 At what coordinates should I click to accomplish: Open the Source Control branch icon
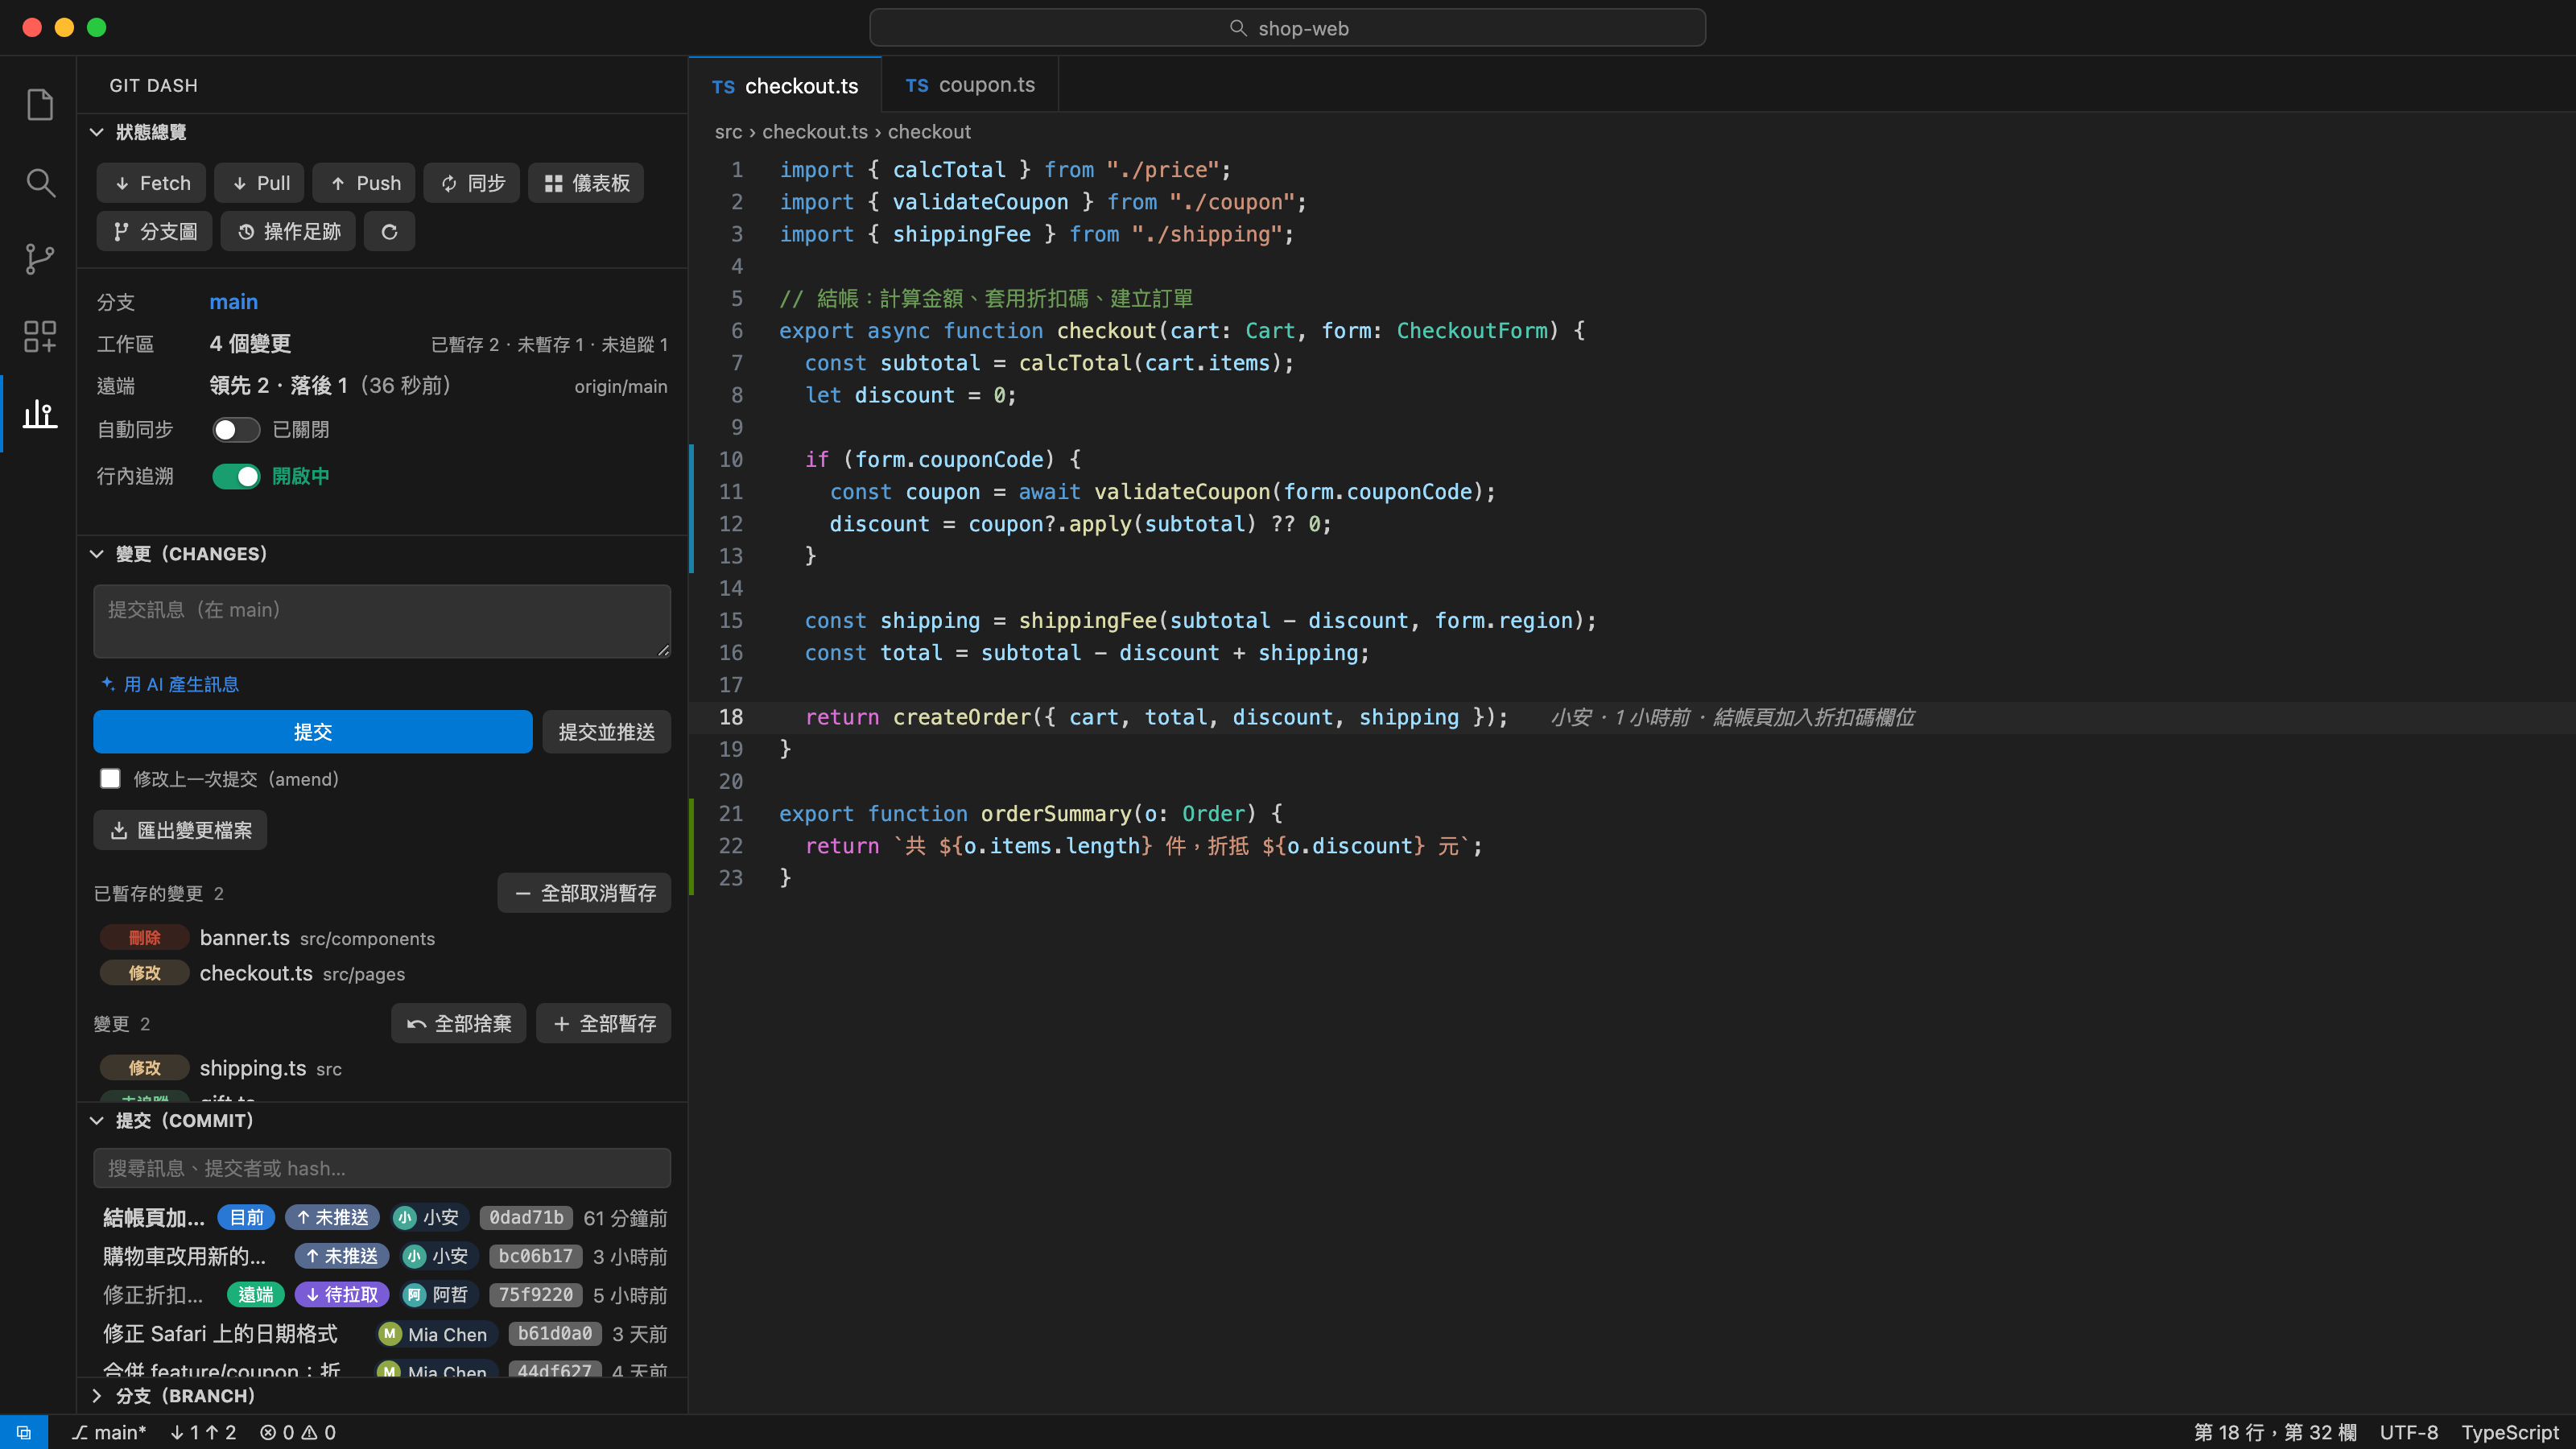click(39, 259)
